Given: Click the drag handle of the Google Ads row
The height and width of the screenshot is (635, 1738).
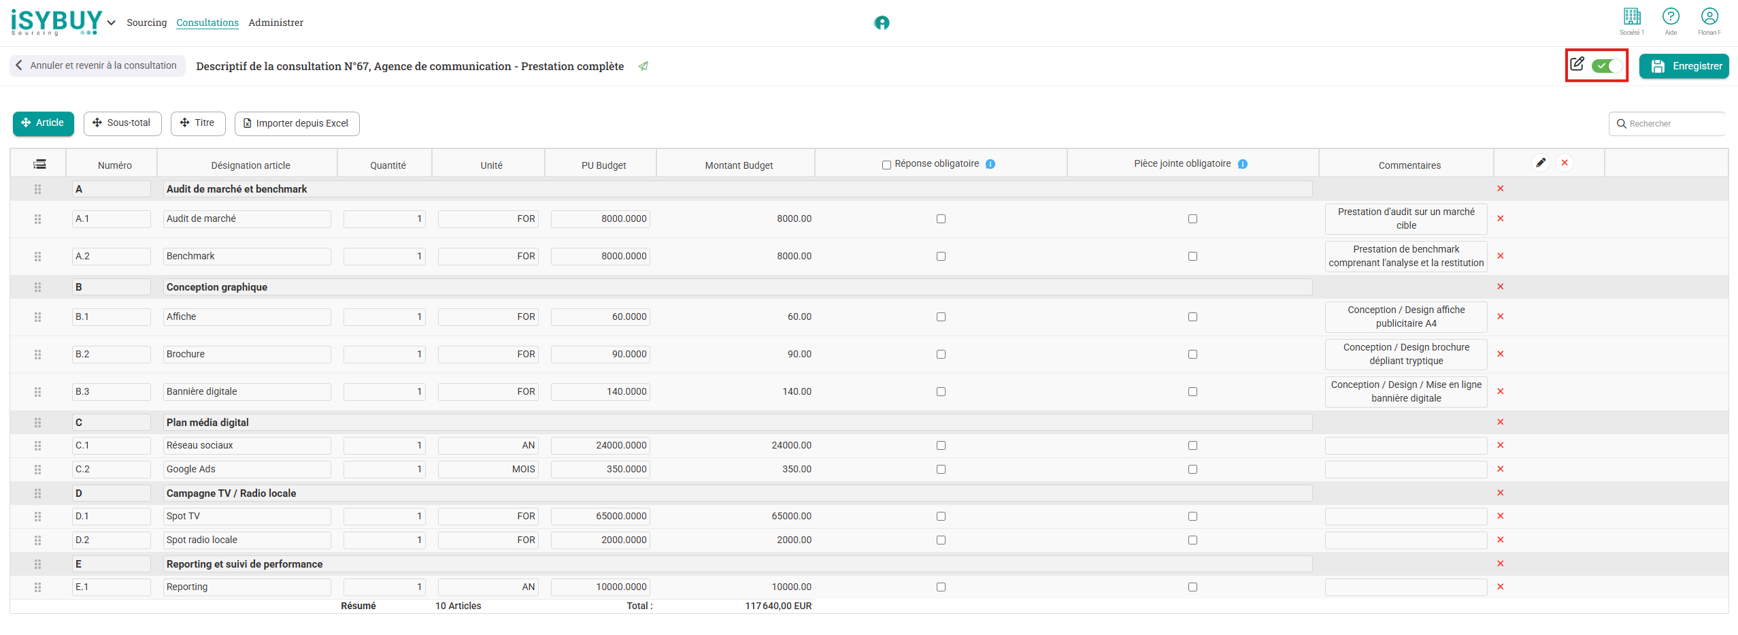Looking at the screenshot, I should coord(37,470).
